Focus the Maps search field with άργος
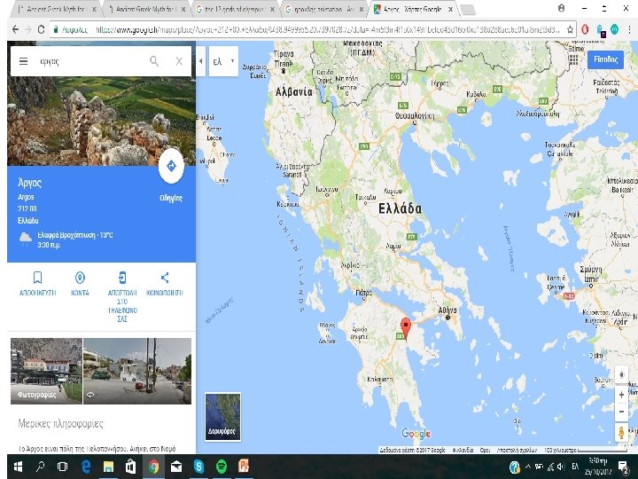 [91, 61]
